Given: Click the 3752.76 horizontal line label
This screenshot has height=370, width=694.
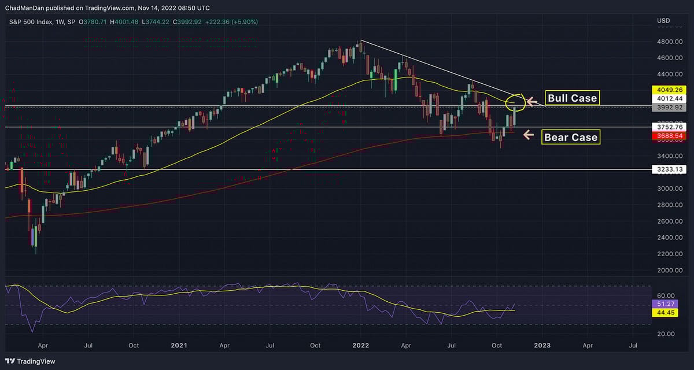Looking at the screenshot, I should point(669,127).
